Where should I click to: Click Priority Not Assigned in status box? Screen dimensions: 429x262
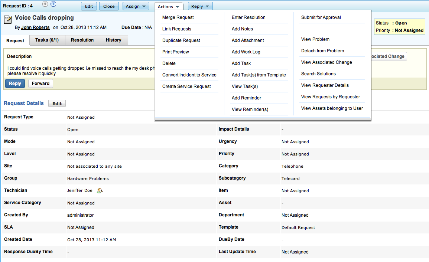pos(399,30)
